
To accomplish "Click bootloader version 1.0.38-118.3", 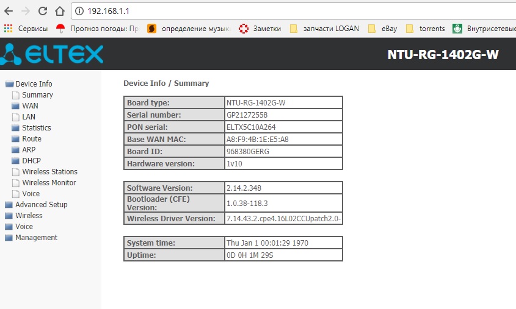I will coord(247,204).
